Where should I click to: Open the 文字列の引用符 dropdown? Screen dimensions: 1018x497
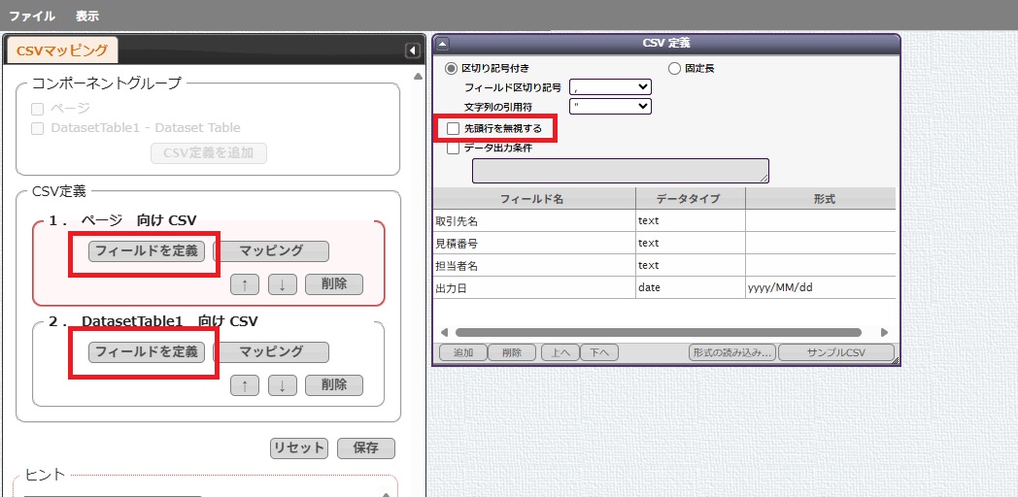point(610,106)
